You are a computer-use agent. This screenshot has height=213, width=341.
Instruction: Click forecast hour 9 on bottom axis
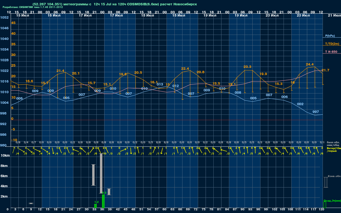pyautogui.click(x=31, y=210)
